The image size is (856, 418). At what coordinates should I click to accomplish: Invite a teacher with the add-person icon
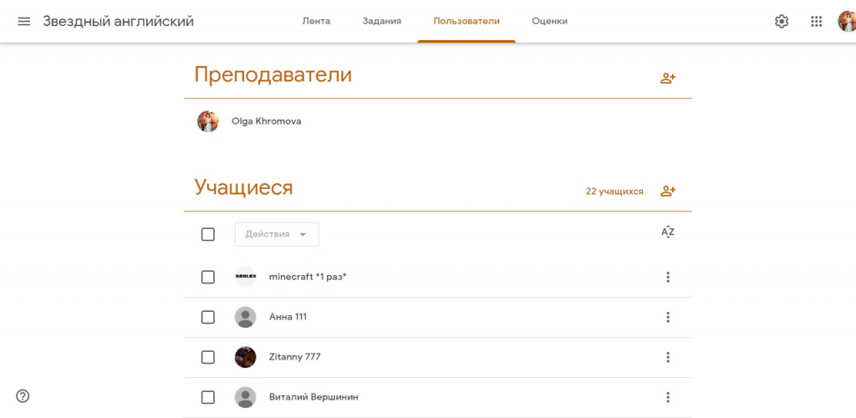click(x=668, y=78)
